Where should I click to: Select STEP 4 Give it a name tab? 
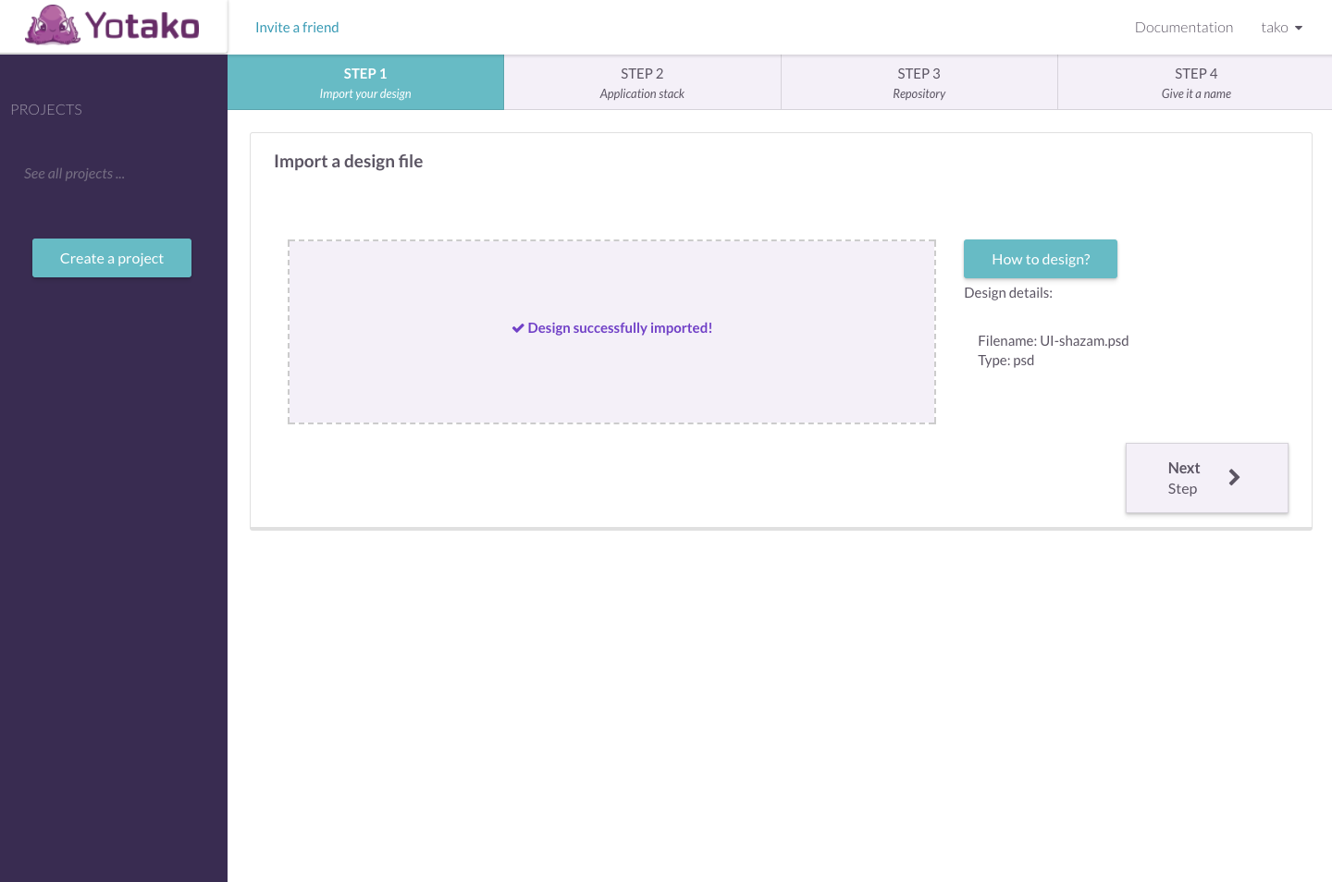click(x=1195, y=82)
